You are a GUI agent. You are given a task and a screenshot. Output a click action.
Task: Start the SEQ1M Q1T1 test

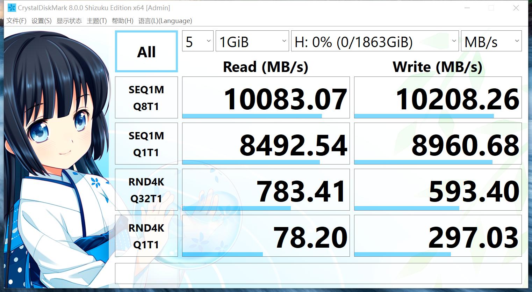point(146,144)
